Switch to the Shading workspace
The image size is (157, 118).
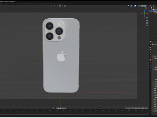click(24, 4)
